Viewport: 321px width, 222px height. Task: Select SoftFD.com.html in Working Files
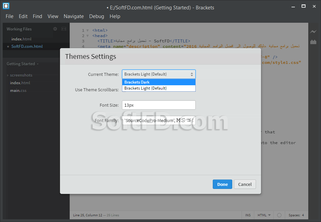(27, 46)
